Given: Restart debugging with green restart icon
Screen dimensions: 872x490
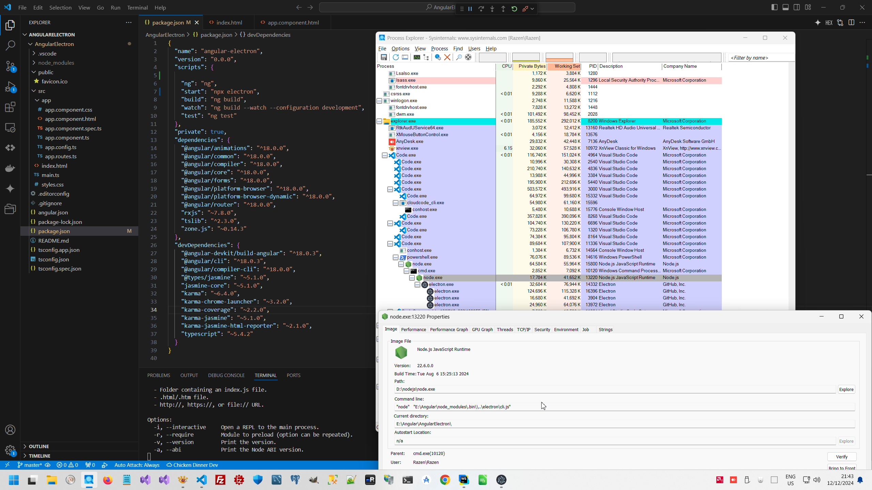Looking at the screenshot, I should pyautogui.click(x=514, y=9).
